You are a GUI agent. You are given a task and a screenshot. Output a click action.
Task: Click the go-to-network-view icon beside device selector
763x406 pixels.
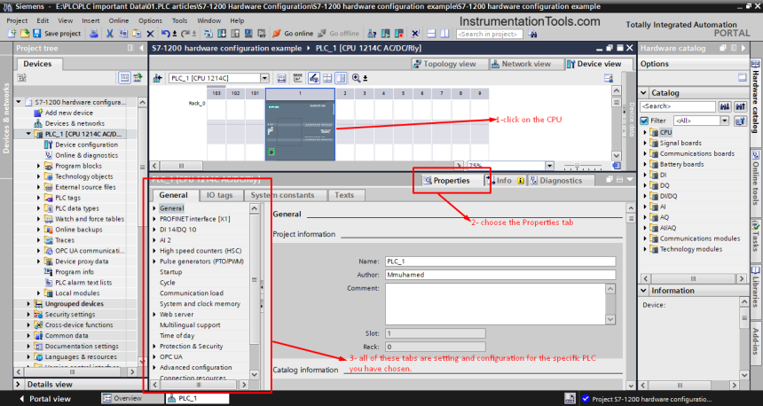[x=157, y=78]
